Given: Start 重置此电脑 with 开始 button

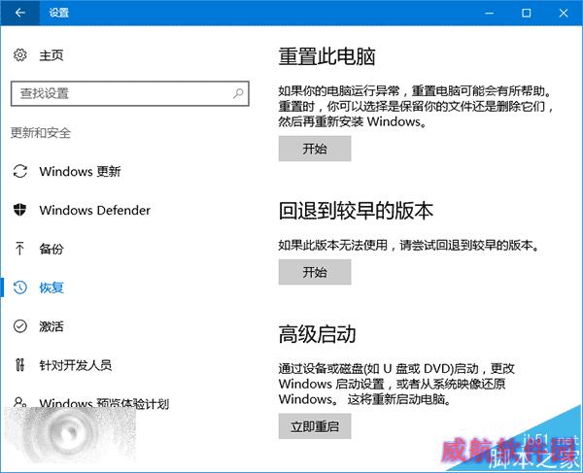Looking at the screenshot, I should 315,149.
